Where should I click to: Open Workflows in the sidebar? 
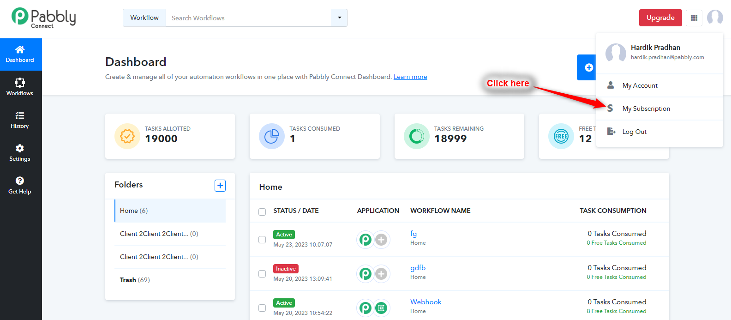[x=20, y=87]
